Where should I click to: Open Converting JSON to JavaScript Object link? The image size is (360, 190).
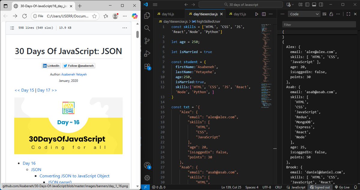click(74, 176)
